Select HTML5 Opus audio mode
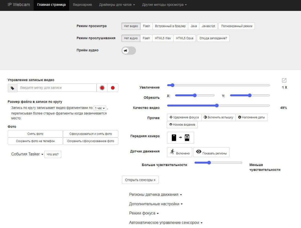 coord(185,38)
